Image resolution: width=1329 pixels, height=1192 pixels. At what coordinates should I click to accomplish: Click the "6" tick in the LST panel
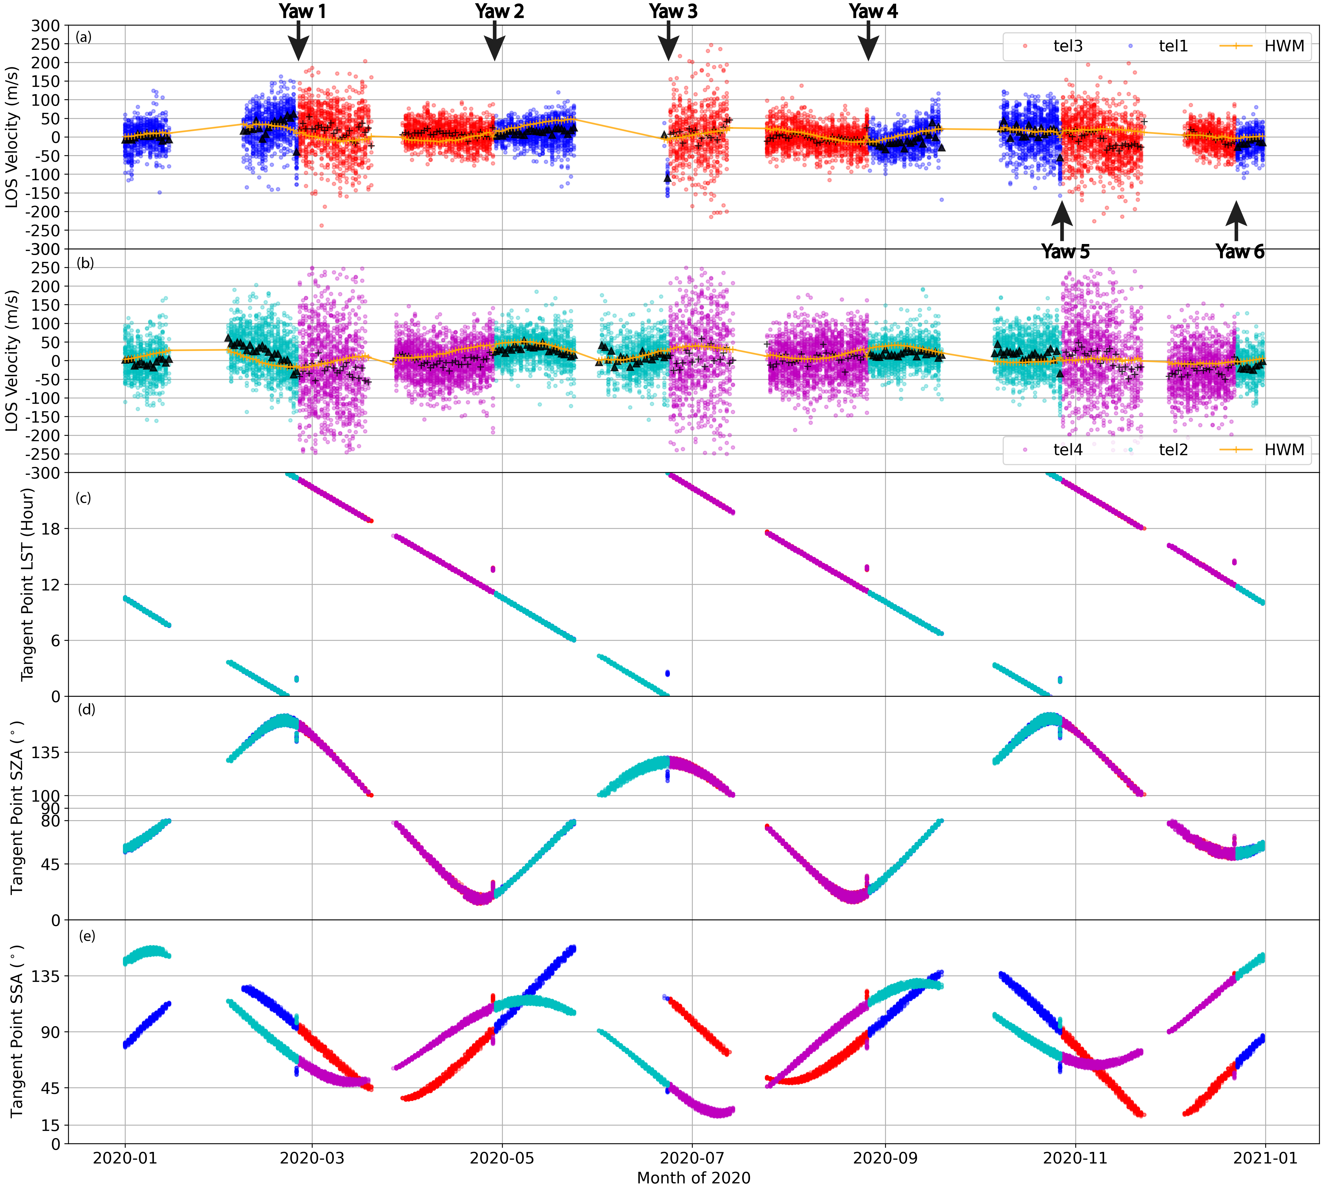[56, 641]
